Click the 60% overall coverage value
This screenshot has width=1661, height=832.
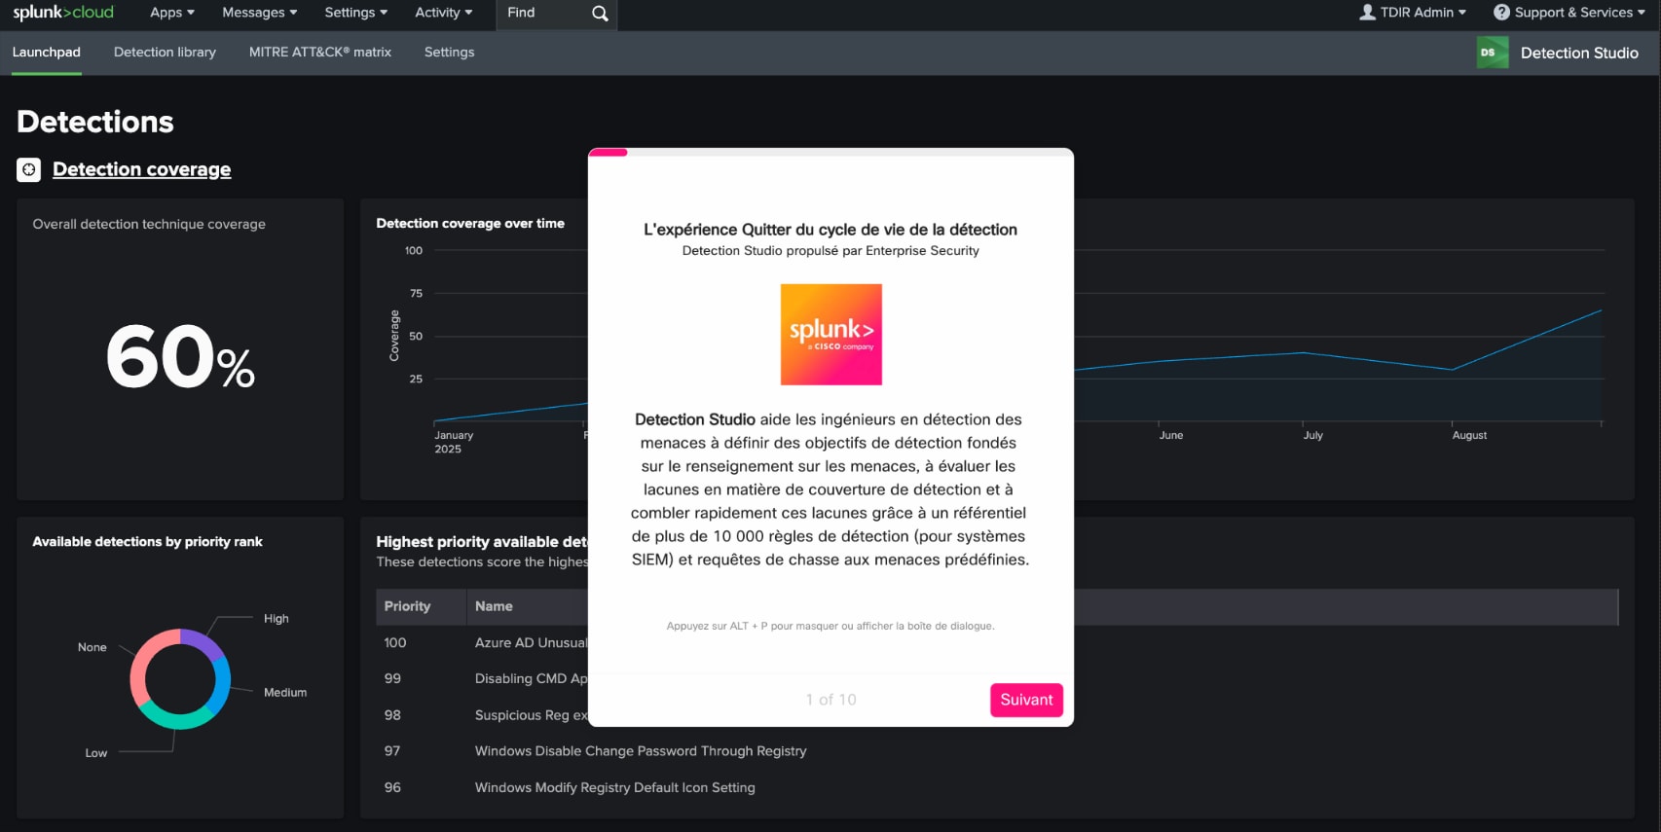[180, 357]
